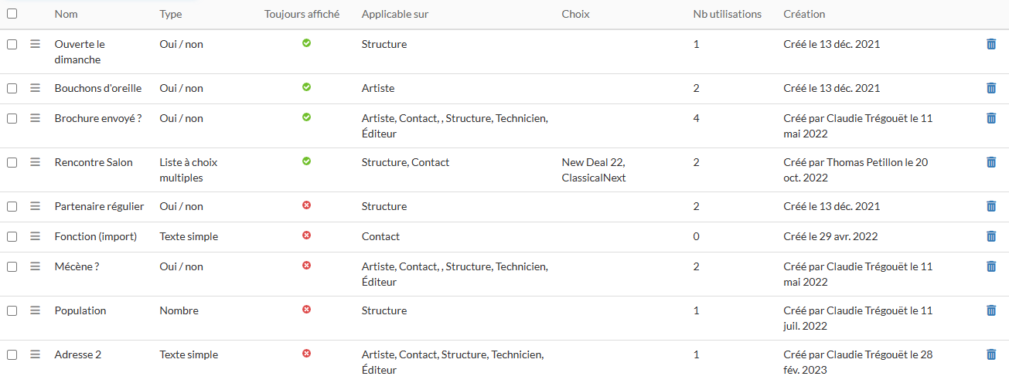Click New Deal 22, ClassicalNext choices cell
This screenshot has width=1009, height=383.
(x=594, y=170)
